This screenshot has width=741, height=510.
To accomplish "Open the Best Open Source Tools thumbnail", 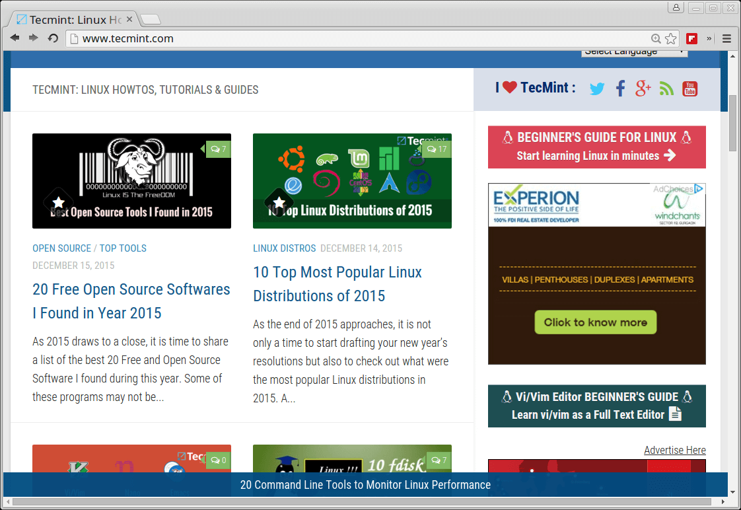I will [132, 181].
